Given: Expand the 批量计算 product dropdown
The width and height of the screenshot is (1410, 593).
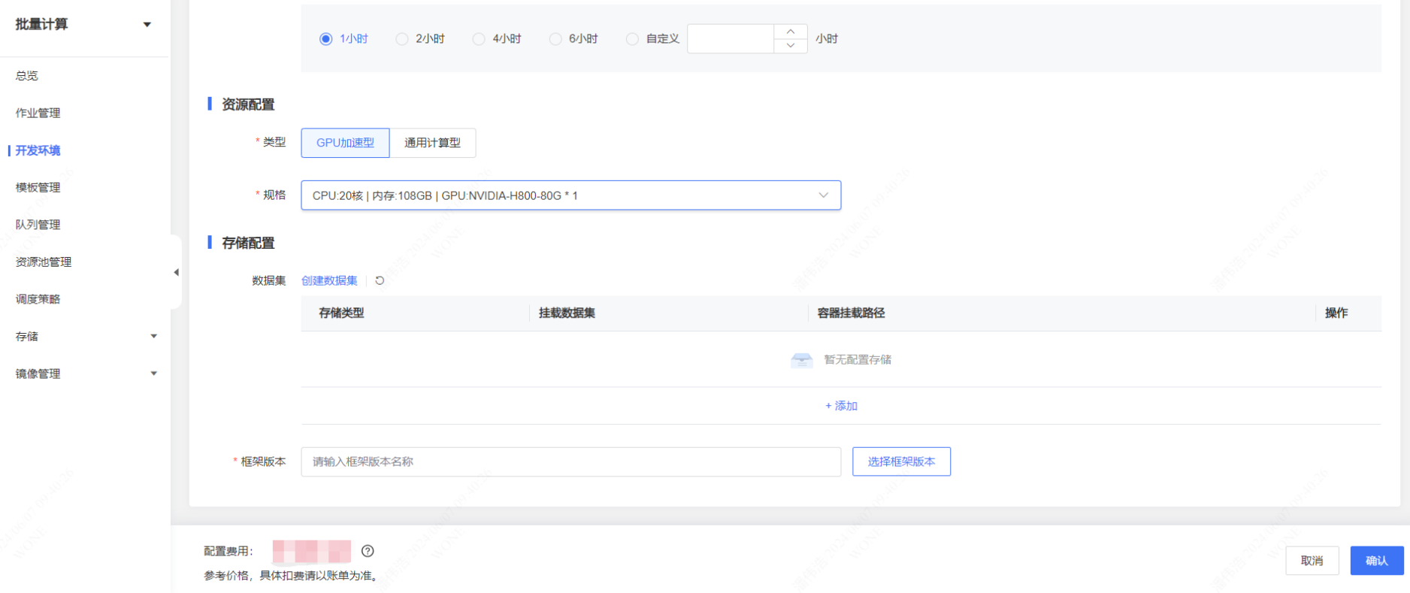Looking at the screenshot, I should pyautogui.click(x=147, y=25).
